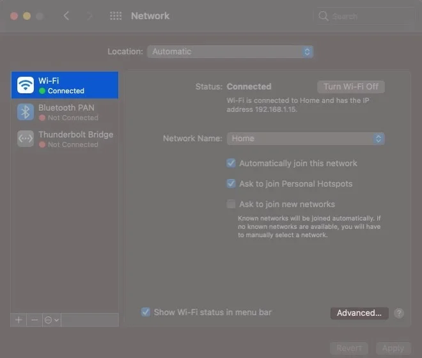Screen dimensions: 422x358
Task: Toggle Automatically join this network checkbox
Action: pyautogui.click(x=231, y=163)
